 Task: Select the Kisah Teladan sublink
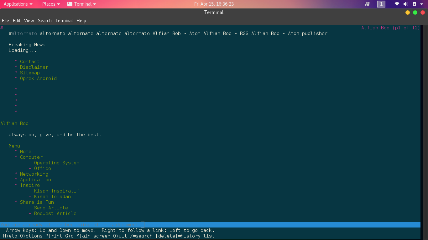pos(52,197)
